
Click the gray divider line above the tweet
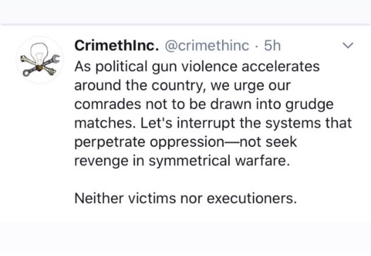(x=185, y=24)
